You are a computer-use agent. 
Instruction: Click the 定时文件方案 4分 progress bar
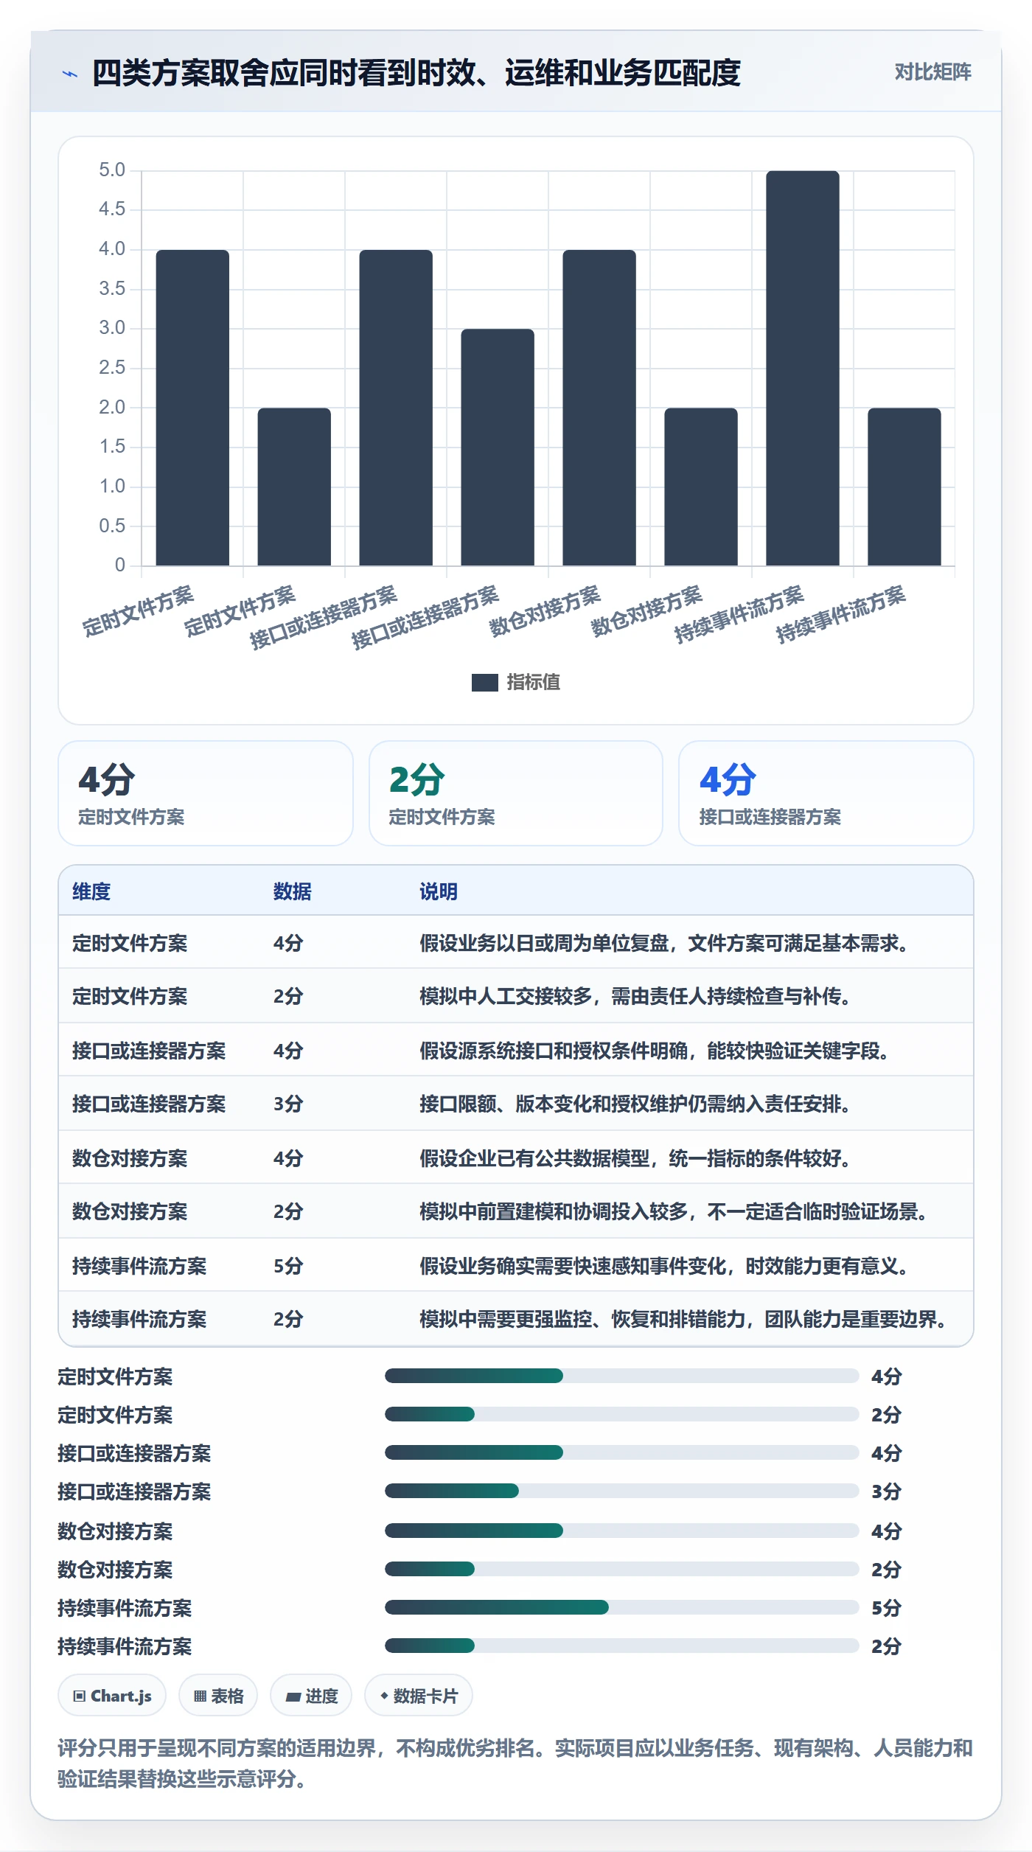click(x=622, y=1376)
